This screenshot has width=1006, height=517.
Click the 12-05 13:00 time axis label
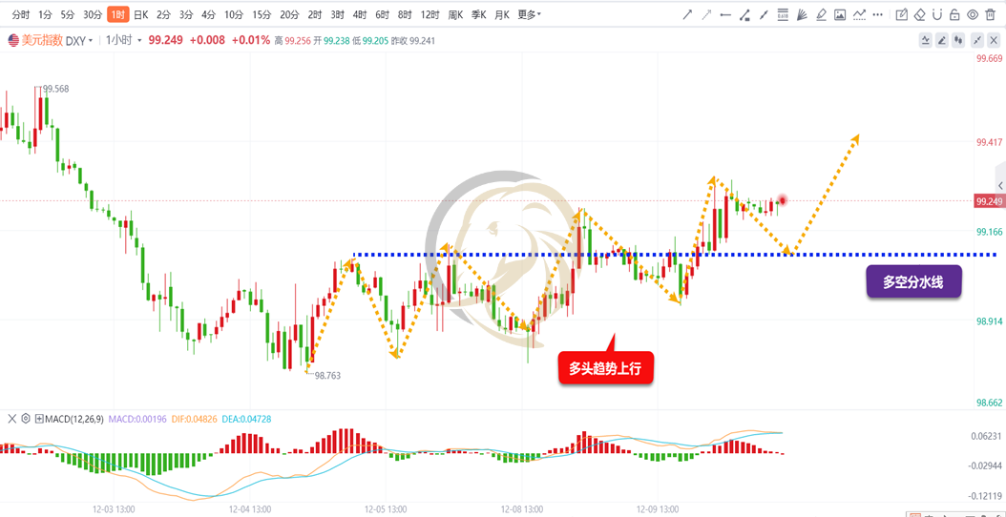[388, 508]
